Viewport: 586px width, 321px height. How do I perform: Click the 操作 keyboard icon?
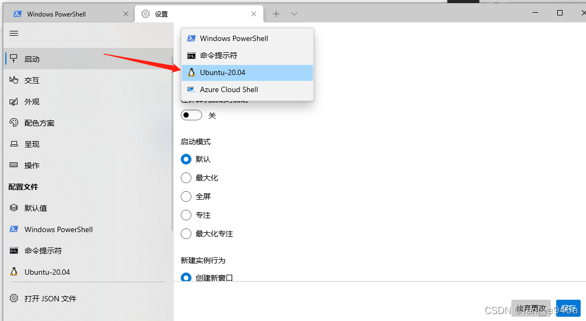(x=14, y=165)
